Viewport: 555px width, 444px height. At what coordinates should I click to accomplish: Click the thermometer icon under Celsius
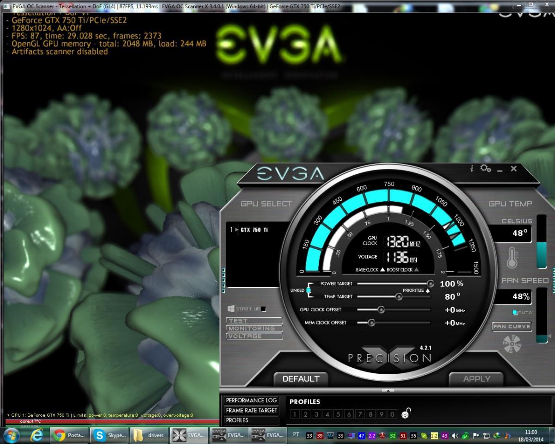click(x=512, y=258)
